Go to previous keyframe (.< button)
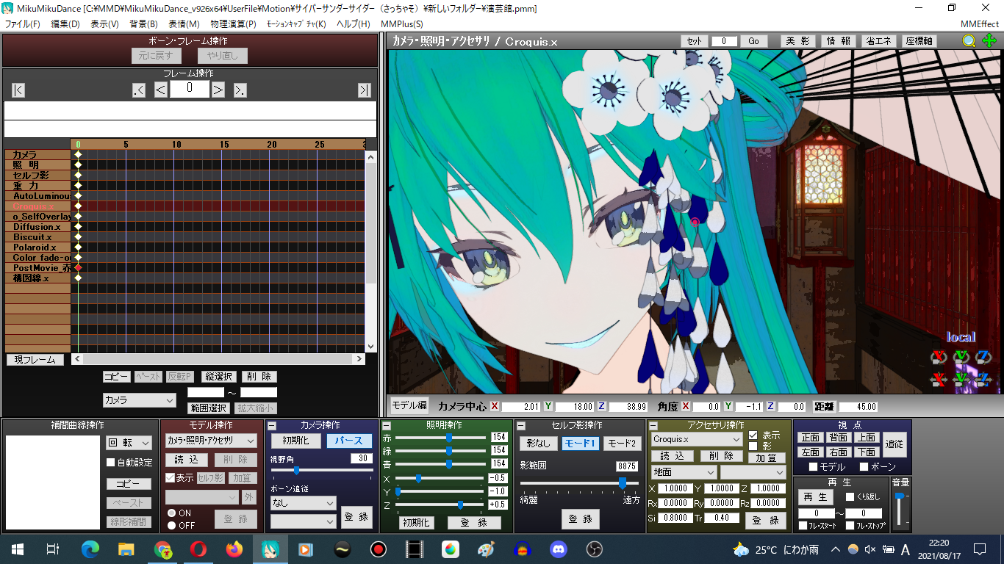This screenshot has width=1004, height=564. [139, 90]
